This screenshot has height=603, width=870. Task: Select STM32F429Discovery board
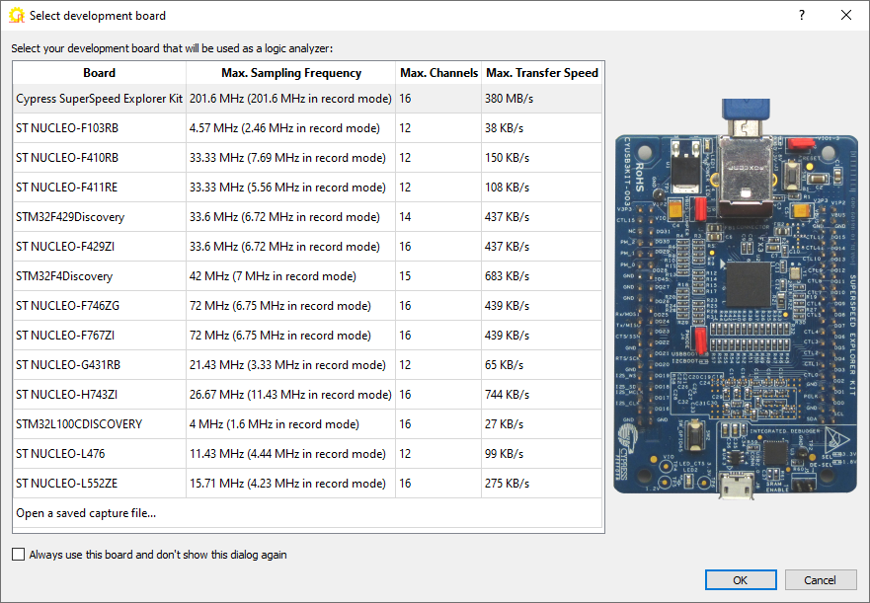click(307, 217)
